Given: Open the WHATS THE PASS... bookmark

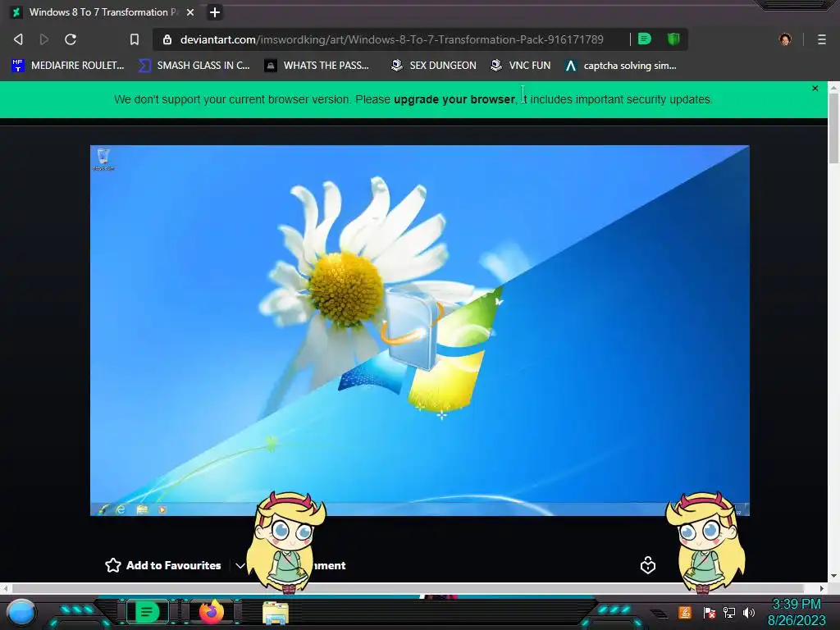Looking at the screenshot, I should [317, 66].
